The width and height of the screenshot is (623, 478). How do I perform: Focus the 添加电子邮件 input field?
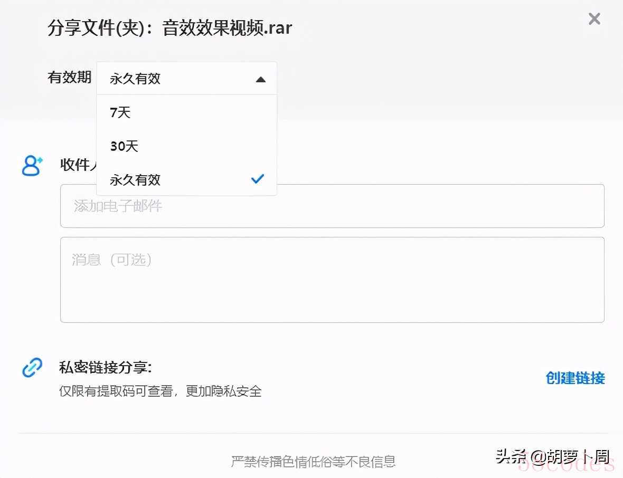click(332, 206)
